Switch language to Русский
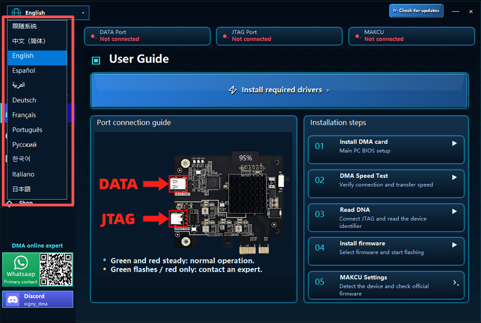The height and width of the screenshot is (323, 481). (37, 144)
